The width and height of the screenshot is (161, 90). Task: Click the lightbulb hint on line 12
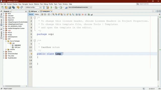click(31, 54)
